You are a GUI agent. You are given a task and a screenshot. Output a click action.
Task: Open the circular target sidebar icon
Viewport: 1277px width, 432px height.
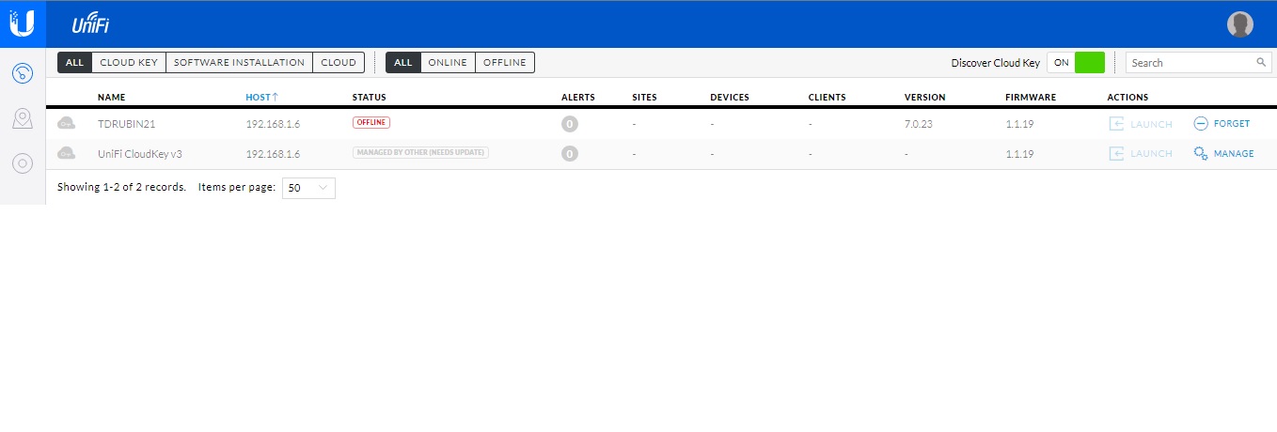point(23,162)
